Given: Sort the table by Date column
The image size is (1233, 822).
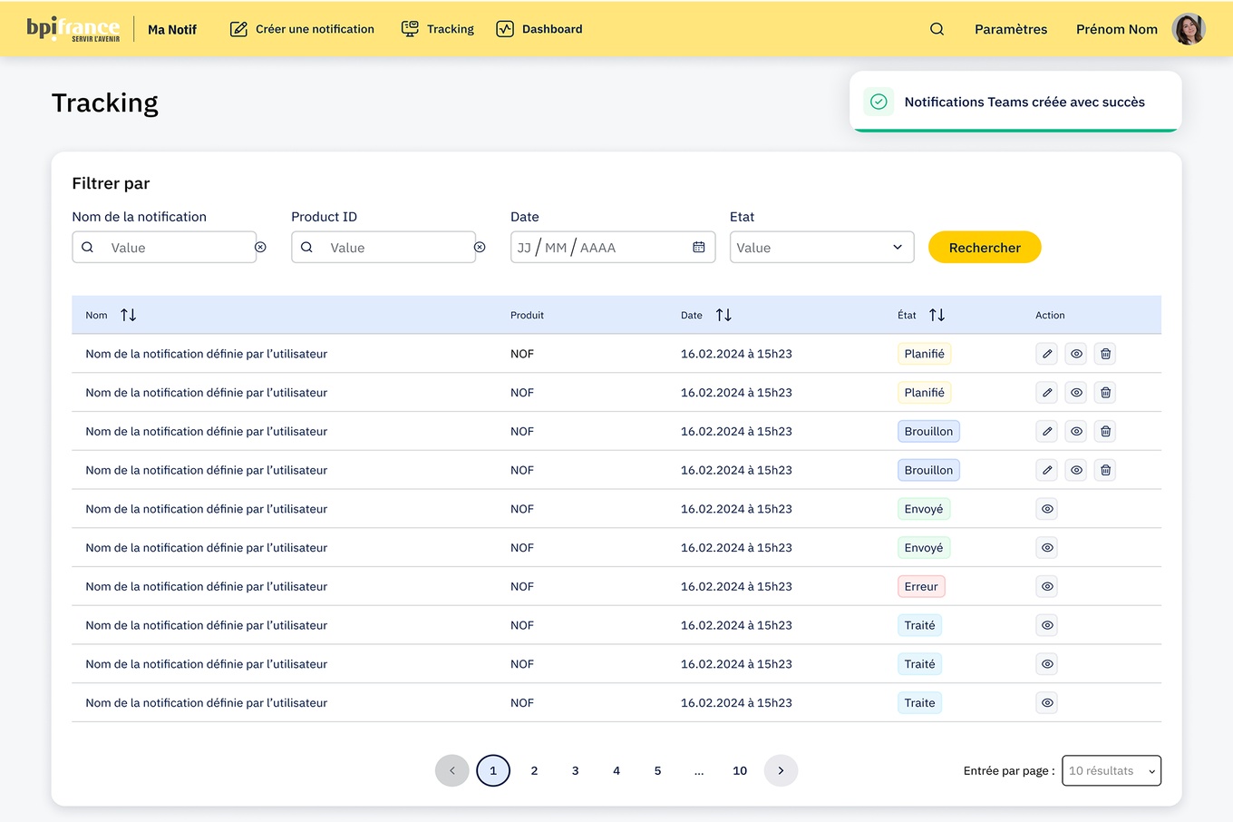Looking at the screenshot, I should pos(723,315).
